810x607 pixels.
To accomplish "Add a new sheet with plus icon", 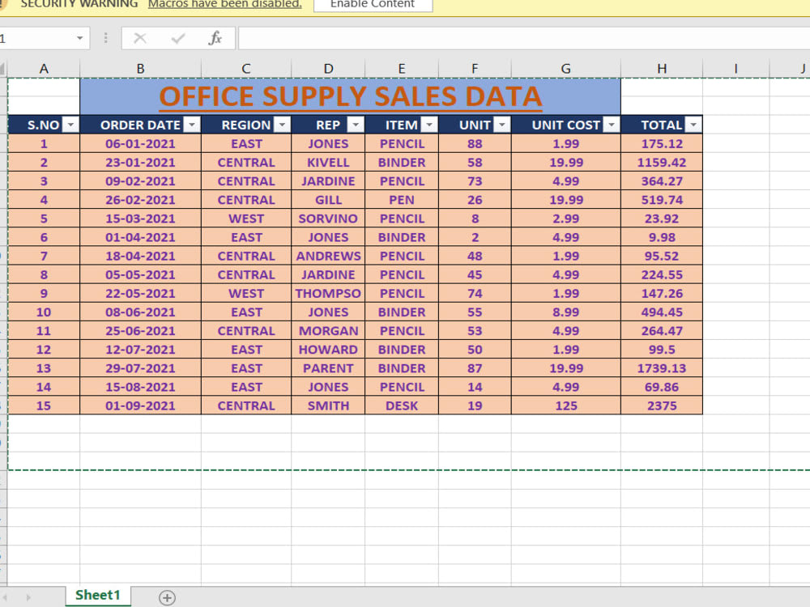I will click(x=167, y=598).
